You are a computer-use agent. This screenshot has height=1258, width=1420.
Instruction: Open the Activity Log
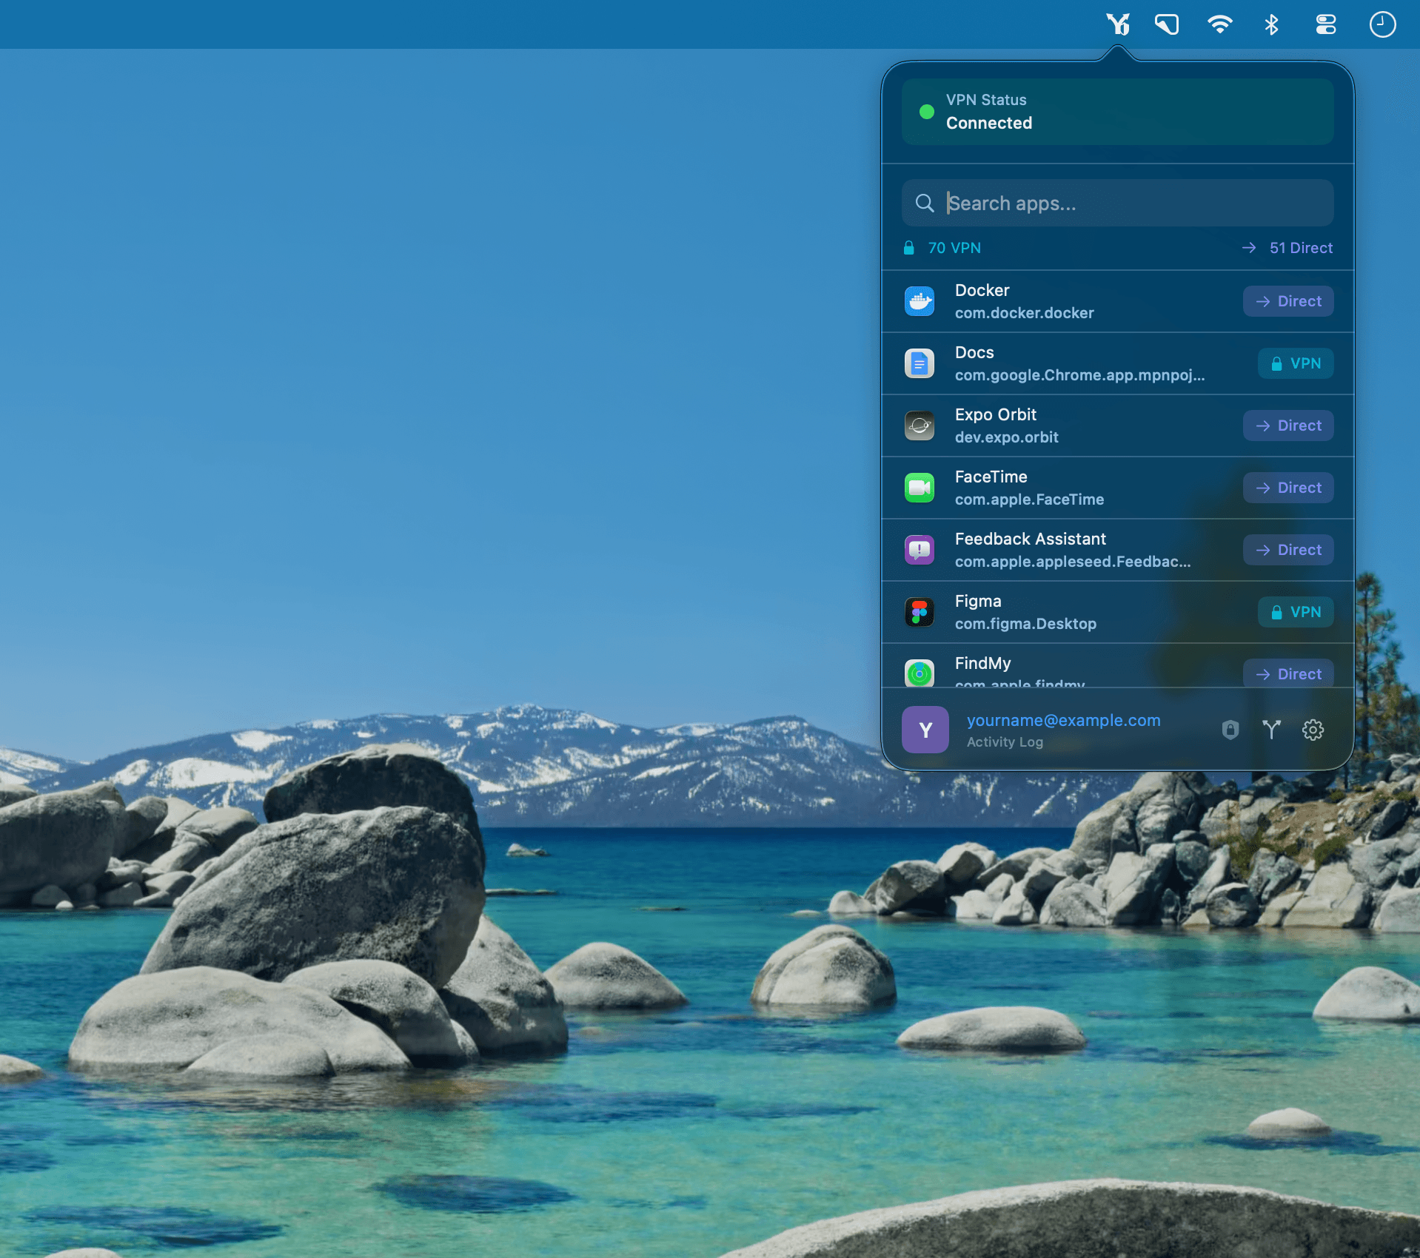pos(1005,742)
